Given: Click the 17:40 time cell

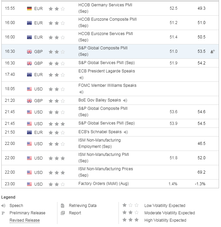Looking at the screenshot, I should coord(10,74).
